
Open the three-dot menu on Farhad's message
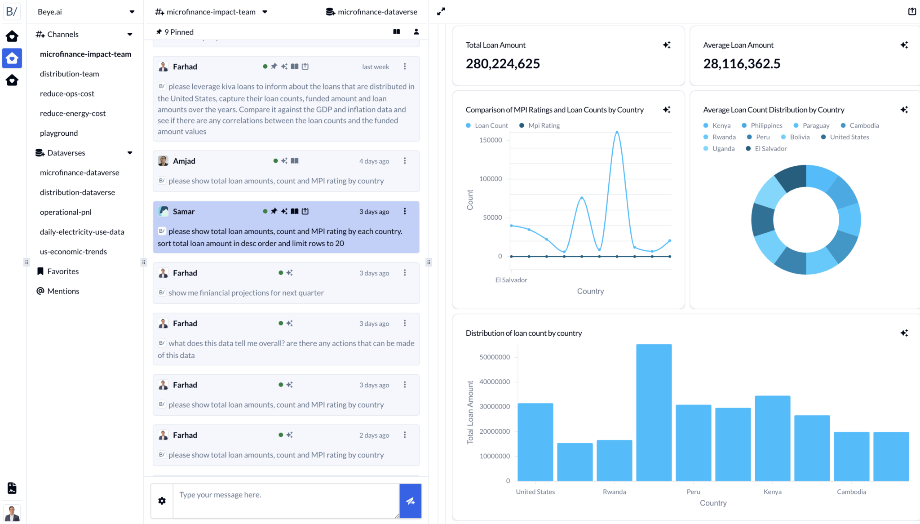tap(405, 66)
